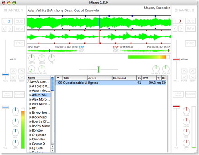
Task: Click Channel 2 MID EQ knob
Action: (x=186, y=132)
